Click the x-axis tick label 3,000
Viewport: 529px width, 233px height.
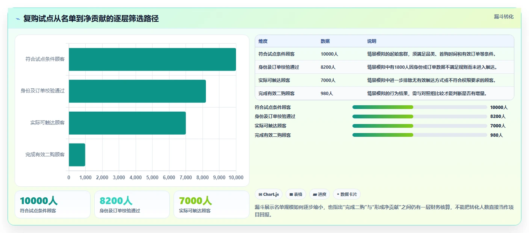tap(119, 177)
